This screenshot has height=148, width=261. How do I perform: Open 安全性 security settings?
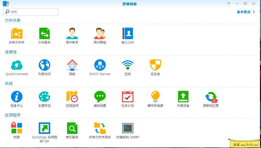[x=155, y=65]
